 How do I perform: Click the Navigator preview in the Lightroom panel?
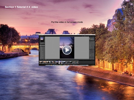coord(42,39)
